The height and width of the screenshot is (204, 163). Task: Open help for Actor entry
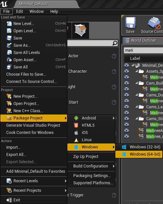click(x=114, y=56)
